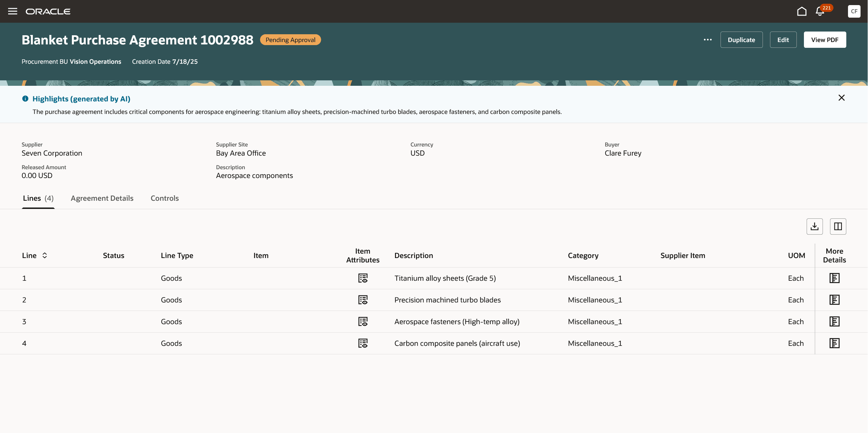Switch to the Controls tab

coord(164,198)
